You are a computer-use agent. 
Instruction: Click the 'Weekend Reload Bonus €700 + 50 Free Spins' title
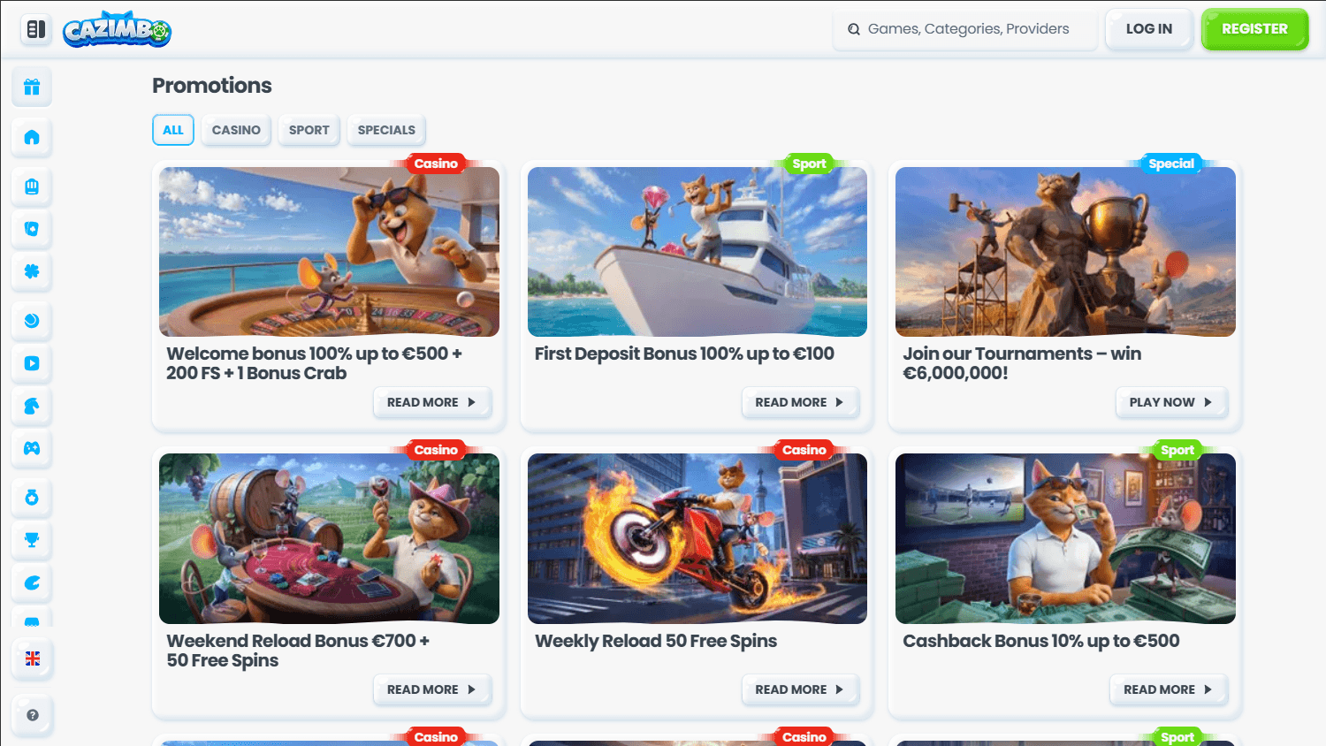(298, 651)
